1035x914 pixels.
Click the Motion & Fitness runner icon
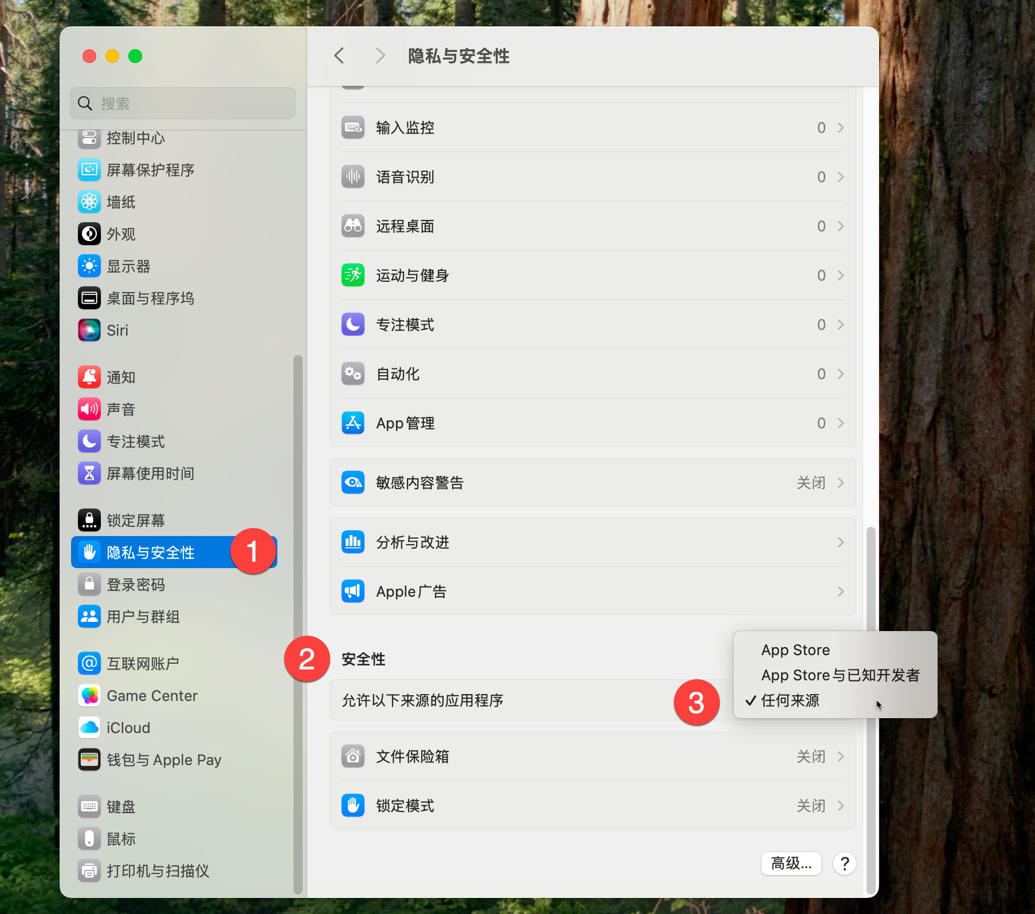pyautogui.click(x=353, y=275)
